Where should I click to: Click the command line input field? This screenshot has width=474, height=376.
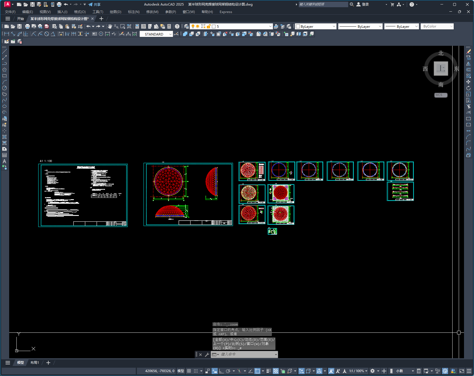click(x=247, y=354)
